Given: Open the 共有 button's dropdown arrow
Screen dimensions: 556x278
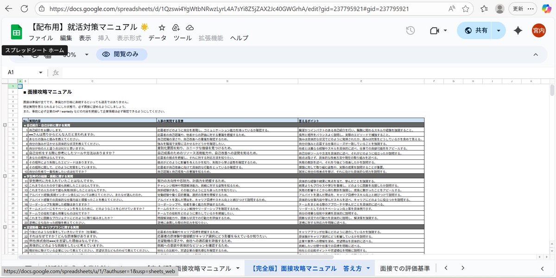Looking at the screenshot, I should coord(499,30).
